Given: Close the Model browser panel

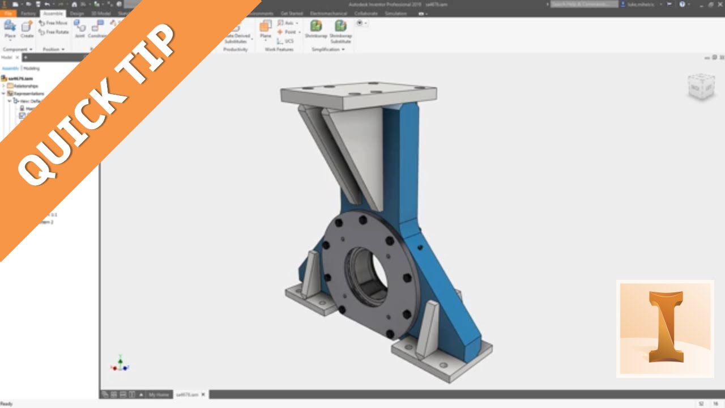Looking at the screenshot, I should tap(17, 57).
